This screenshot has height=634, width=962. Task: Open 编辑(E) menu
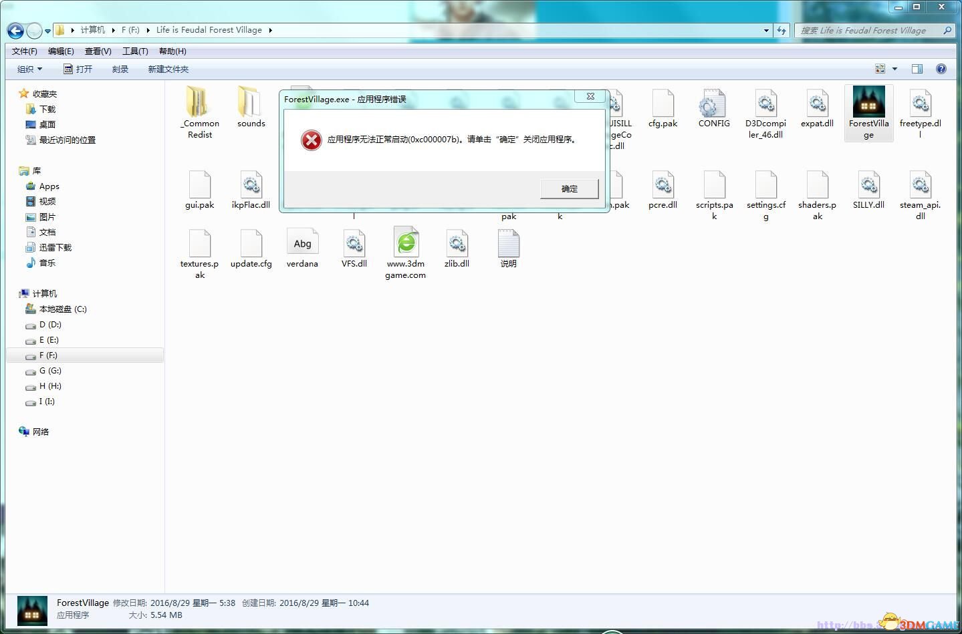(x=61, y=51)
